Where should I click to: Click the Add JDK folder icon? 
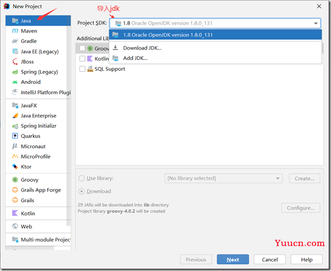click(115, 58)
